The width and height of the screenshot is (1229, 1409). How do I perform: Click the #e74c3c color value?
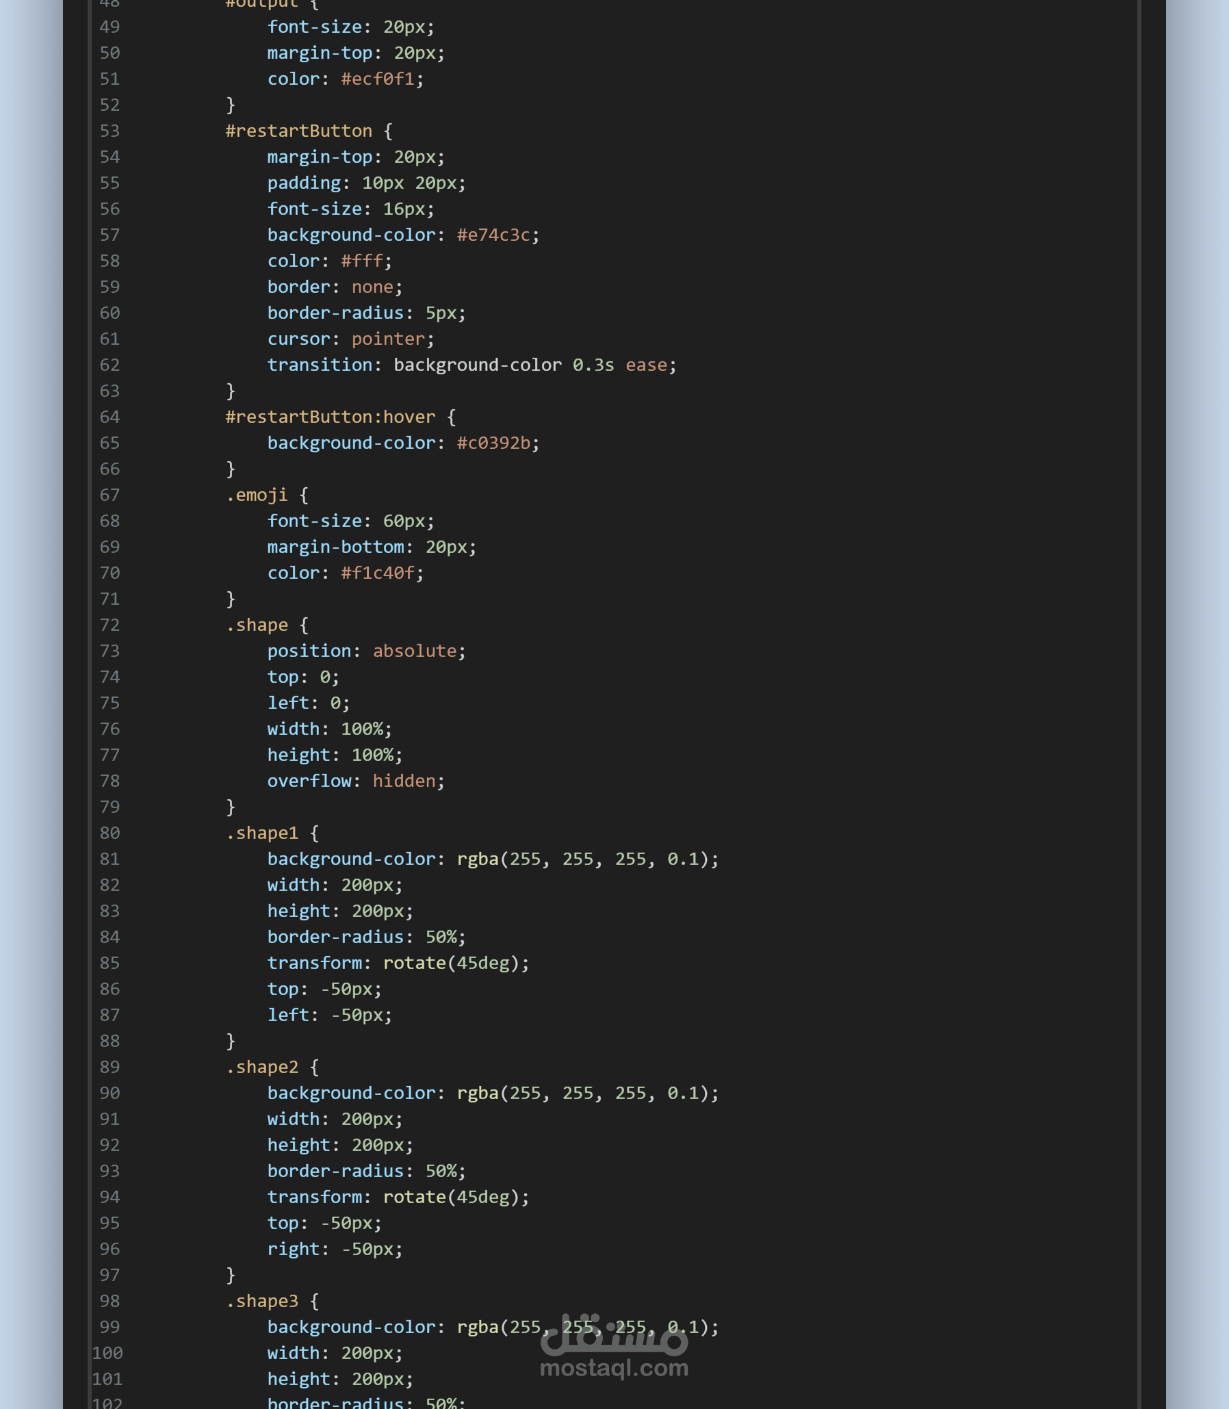(493, 235)
